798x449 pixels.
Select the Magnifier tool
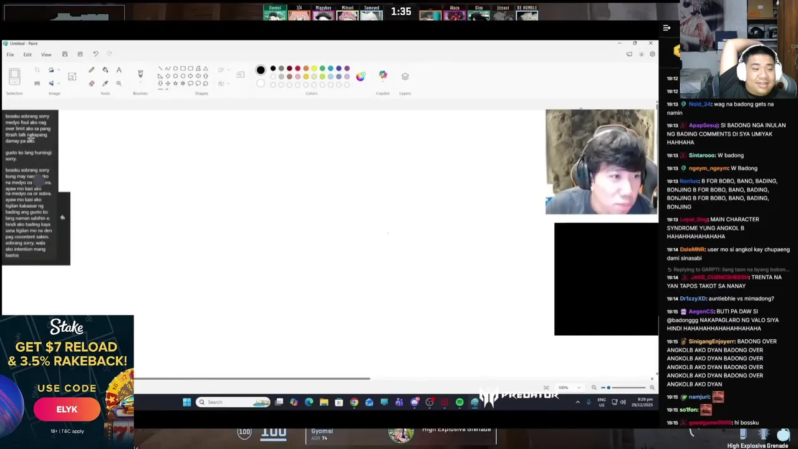119,84
